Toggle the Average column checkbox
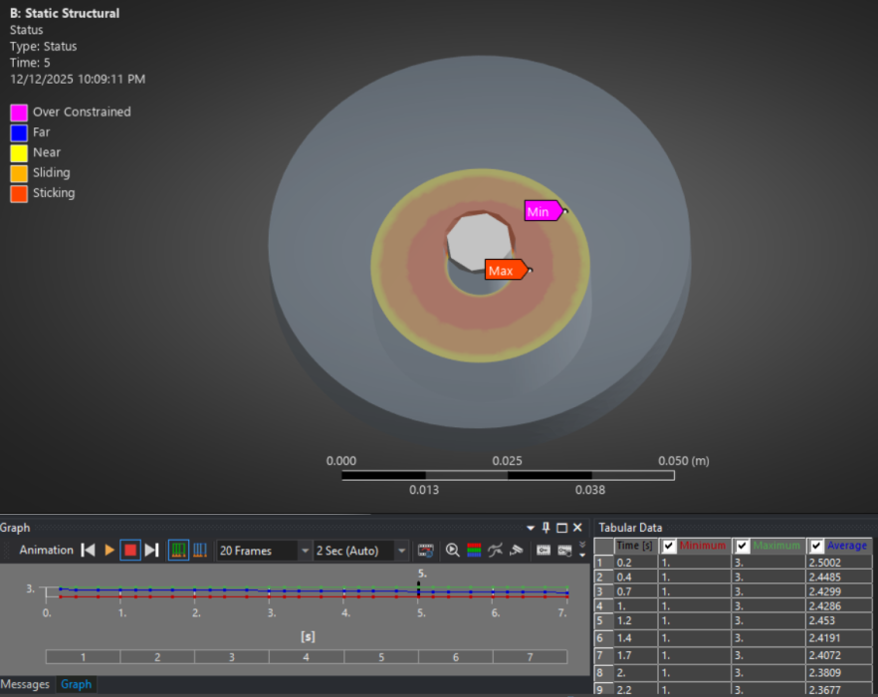The height and width of the screenshot is (697, 878). pyautogui.click(x=817, y=546)
